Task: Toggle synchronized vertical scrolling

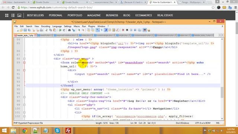Action: tap(89, 30)
